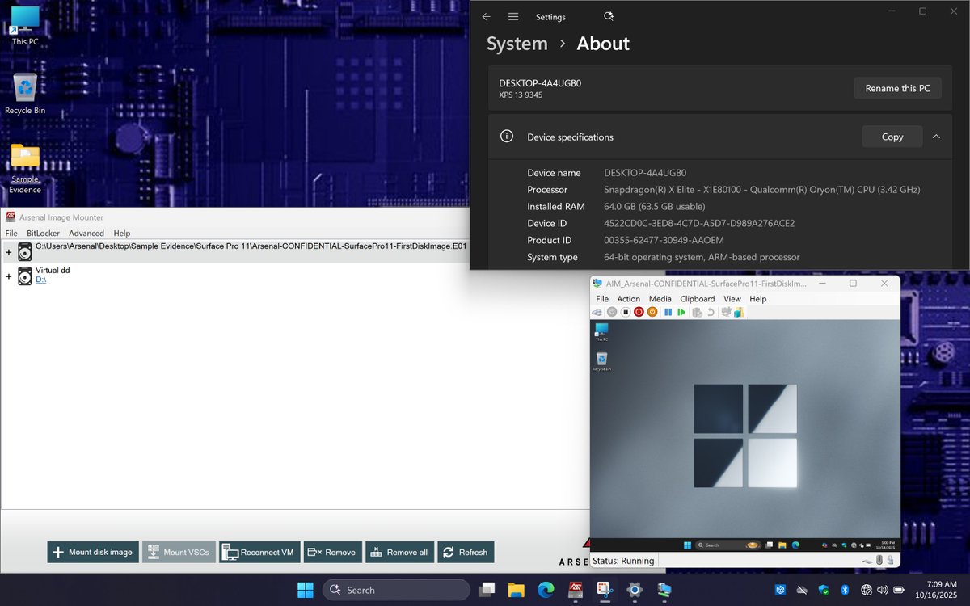
Task: Click the Reconnect VM button
Action: (x=259, y=553)
